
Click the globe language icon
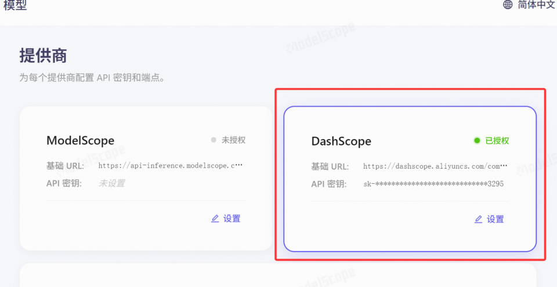point(508,5)
